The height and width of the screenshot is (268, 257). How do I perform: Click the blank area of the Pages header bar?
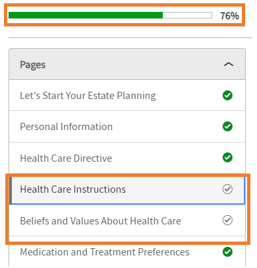click(x=134, y=64)
